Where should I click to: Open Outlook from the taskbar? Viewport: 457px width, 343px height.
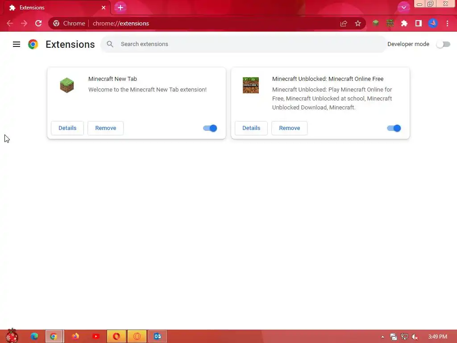pos(158,336)
